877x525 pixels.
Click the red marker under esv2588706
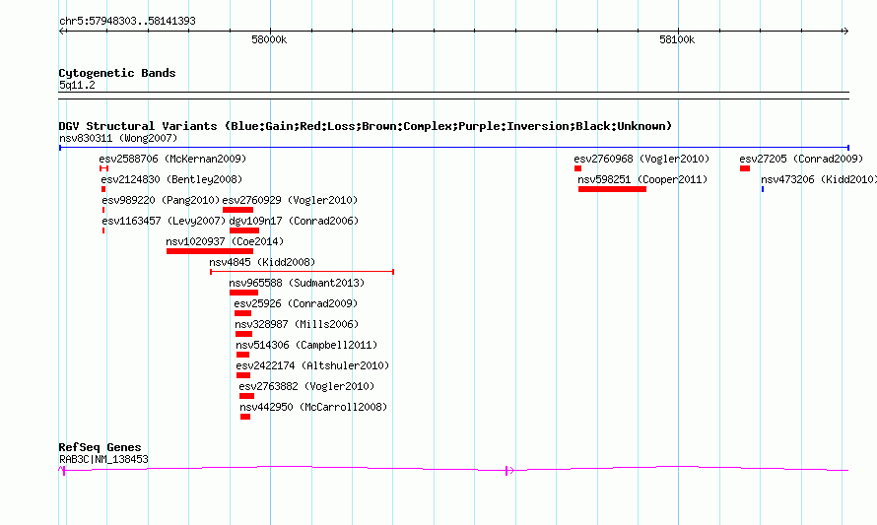(x=103, y=168)
